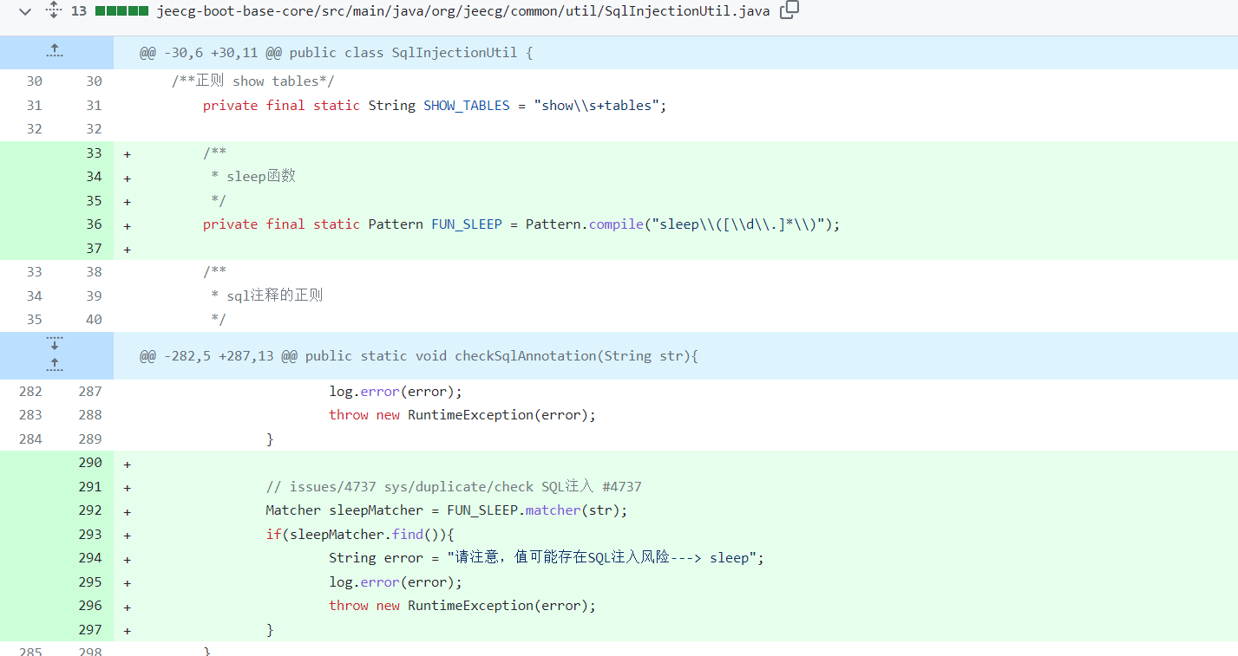Screen dimensions: 1238x656
Task: Select added line number 290
Action: (89, 463)
